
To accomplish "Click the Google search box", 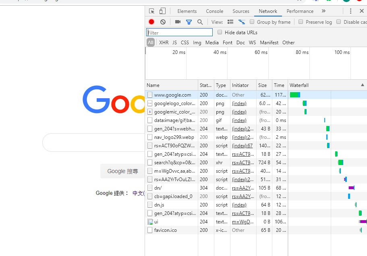I will point(93,142).
